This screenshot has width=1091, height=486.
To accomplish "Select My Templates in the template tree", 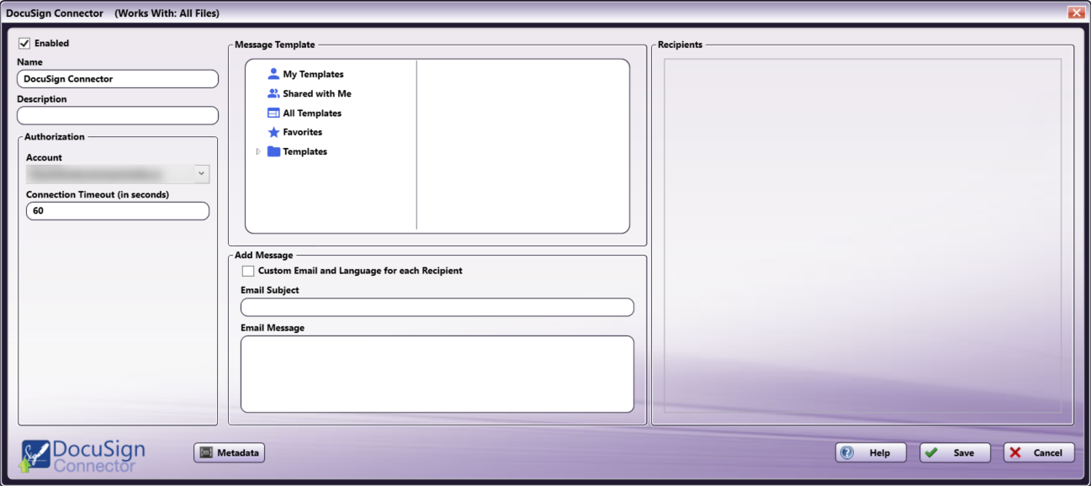I will click(313, 74).
